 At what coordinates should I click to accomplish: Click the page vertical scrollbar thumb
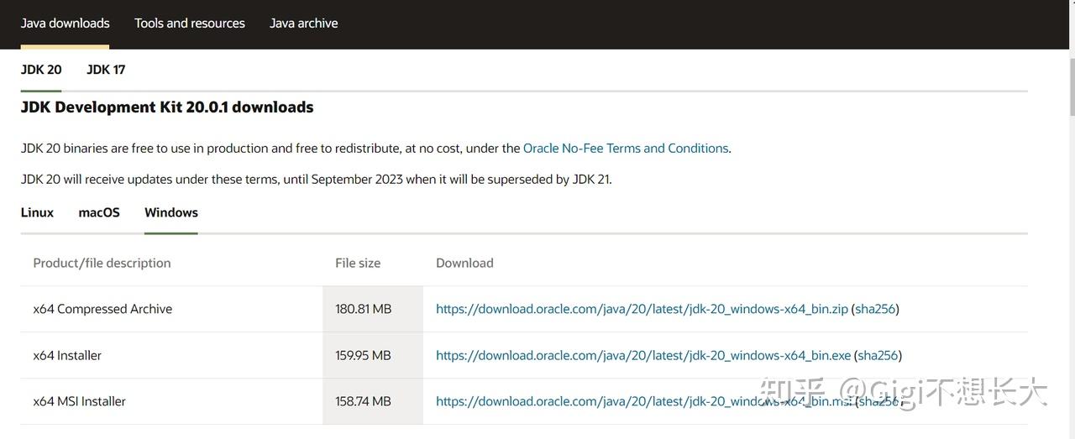tap(1072, 86)
